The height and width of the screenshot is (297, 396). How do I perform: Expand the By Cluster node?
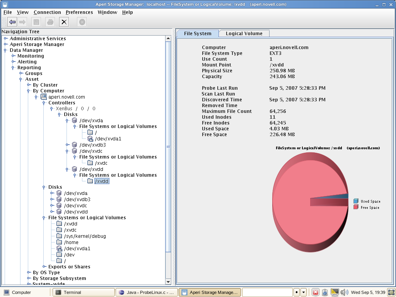(x=29, y=85)
